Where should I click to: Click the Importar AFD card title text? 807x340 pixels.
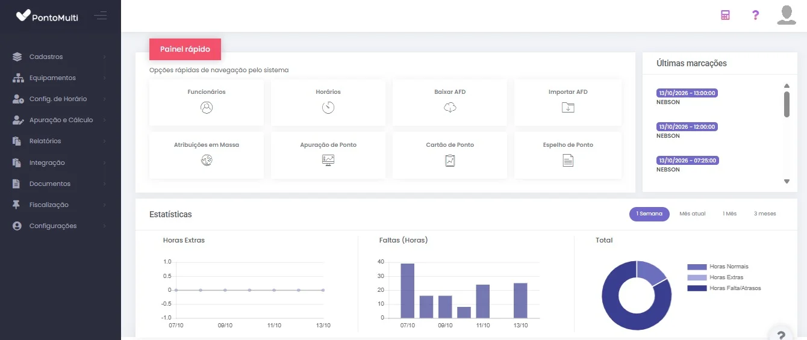coord(568,92)
